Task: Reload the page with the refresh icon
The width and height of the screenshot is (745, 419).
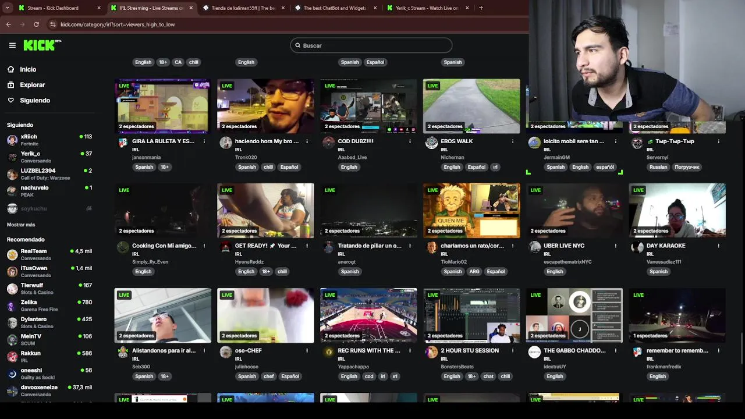Action: 36,24
